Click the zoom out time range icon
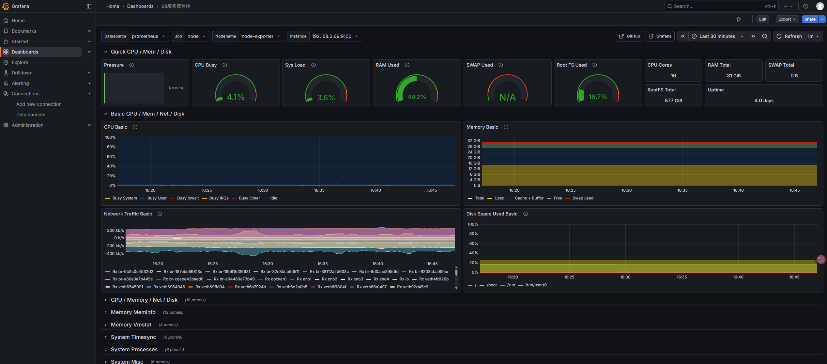Viewport: 827px width, 364px height. click(765, 36)
